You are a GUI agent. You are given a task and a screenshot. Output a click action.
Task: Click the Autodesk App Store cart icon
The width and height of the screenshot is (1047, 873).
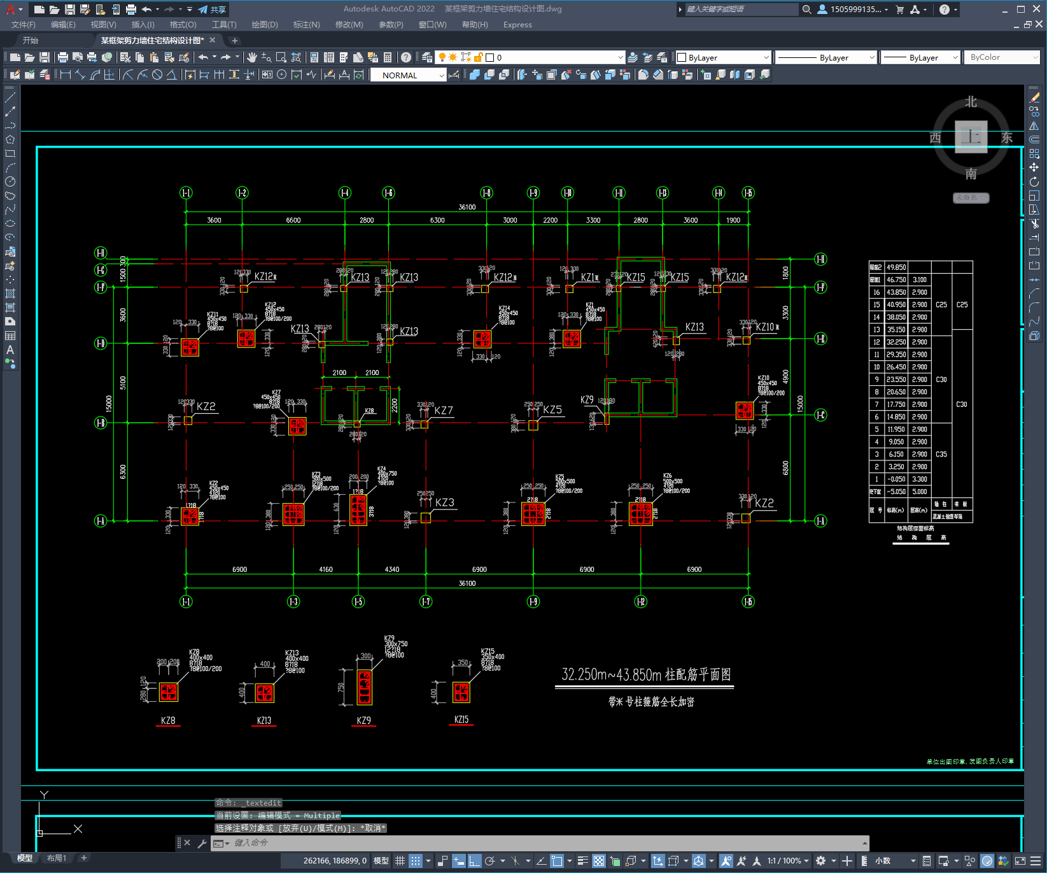pos(900,10)
